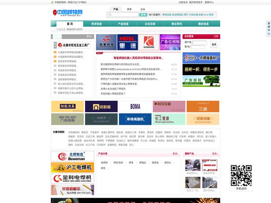Image resolution: width=271 pixels, height=203 pixels.
Task: Open the YIDIAN 一点焊接器材厂 banner
Action: [x=201, y=58]
